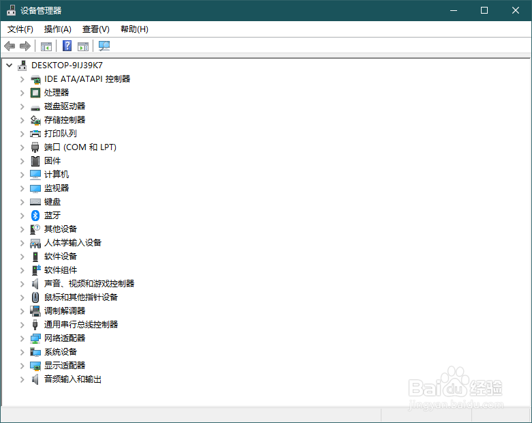Click the 软件组件 icon
The width and height of the screenshot is (532, 423).
point(36,270)
